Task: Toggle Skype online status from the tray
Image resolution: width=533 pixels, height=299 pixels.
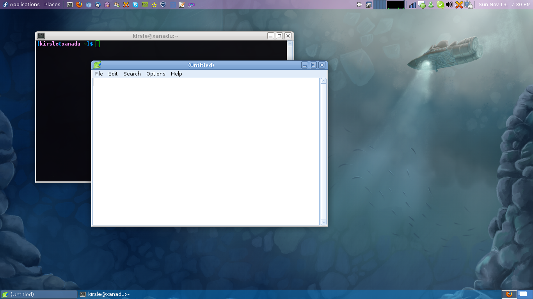Action: pos(441,5)
